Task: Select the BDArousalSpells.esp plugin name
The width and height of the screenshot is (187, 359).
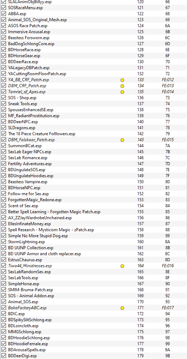Action: coord(27,350)
